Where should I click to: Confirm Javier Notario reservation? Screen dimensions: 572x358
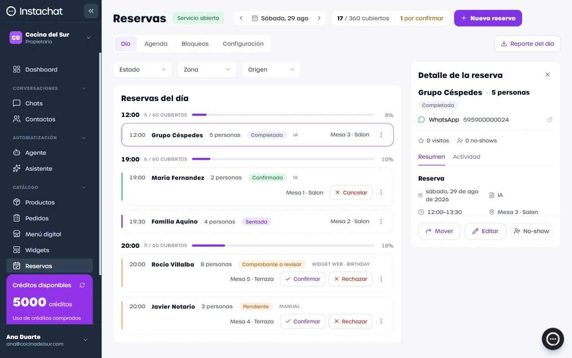[303, 321]
